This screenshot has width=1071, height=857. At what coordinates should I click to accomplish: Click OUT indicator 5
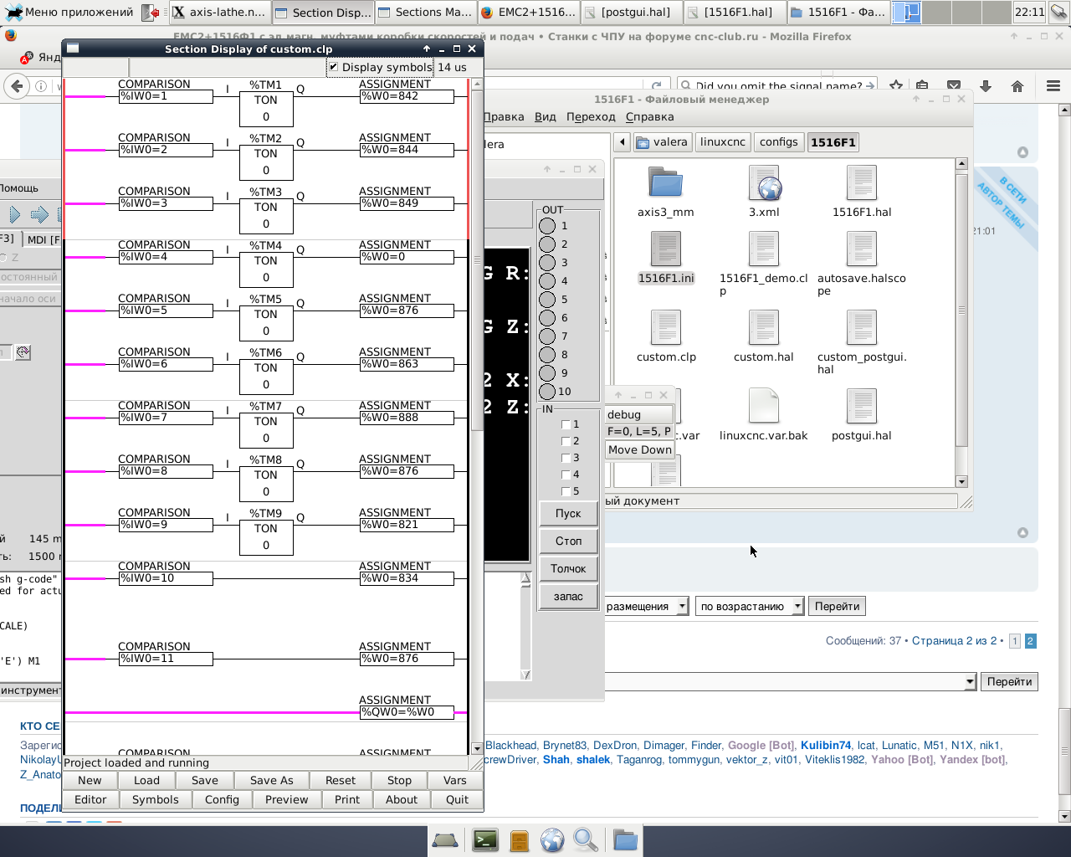coord(547,300)
